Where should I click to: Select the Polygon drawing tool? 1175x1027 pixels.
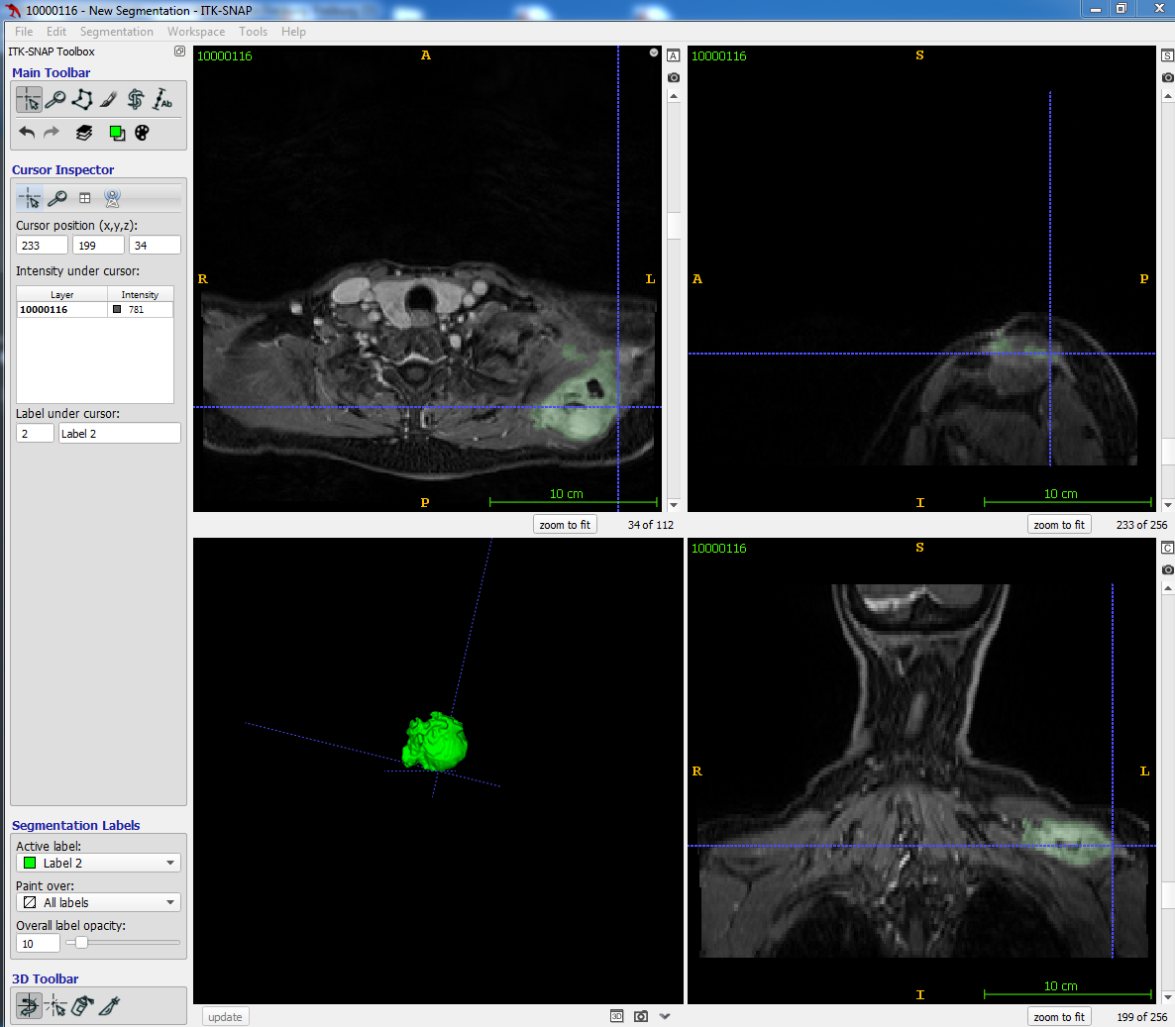[x=82, y=99]
